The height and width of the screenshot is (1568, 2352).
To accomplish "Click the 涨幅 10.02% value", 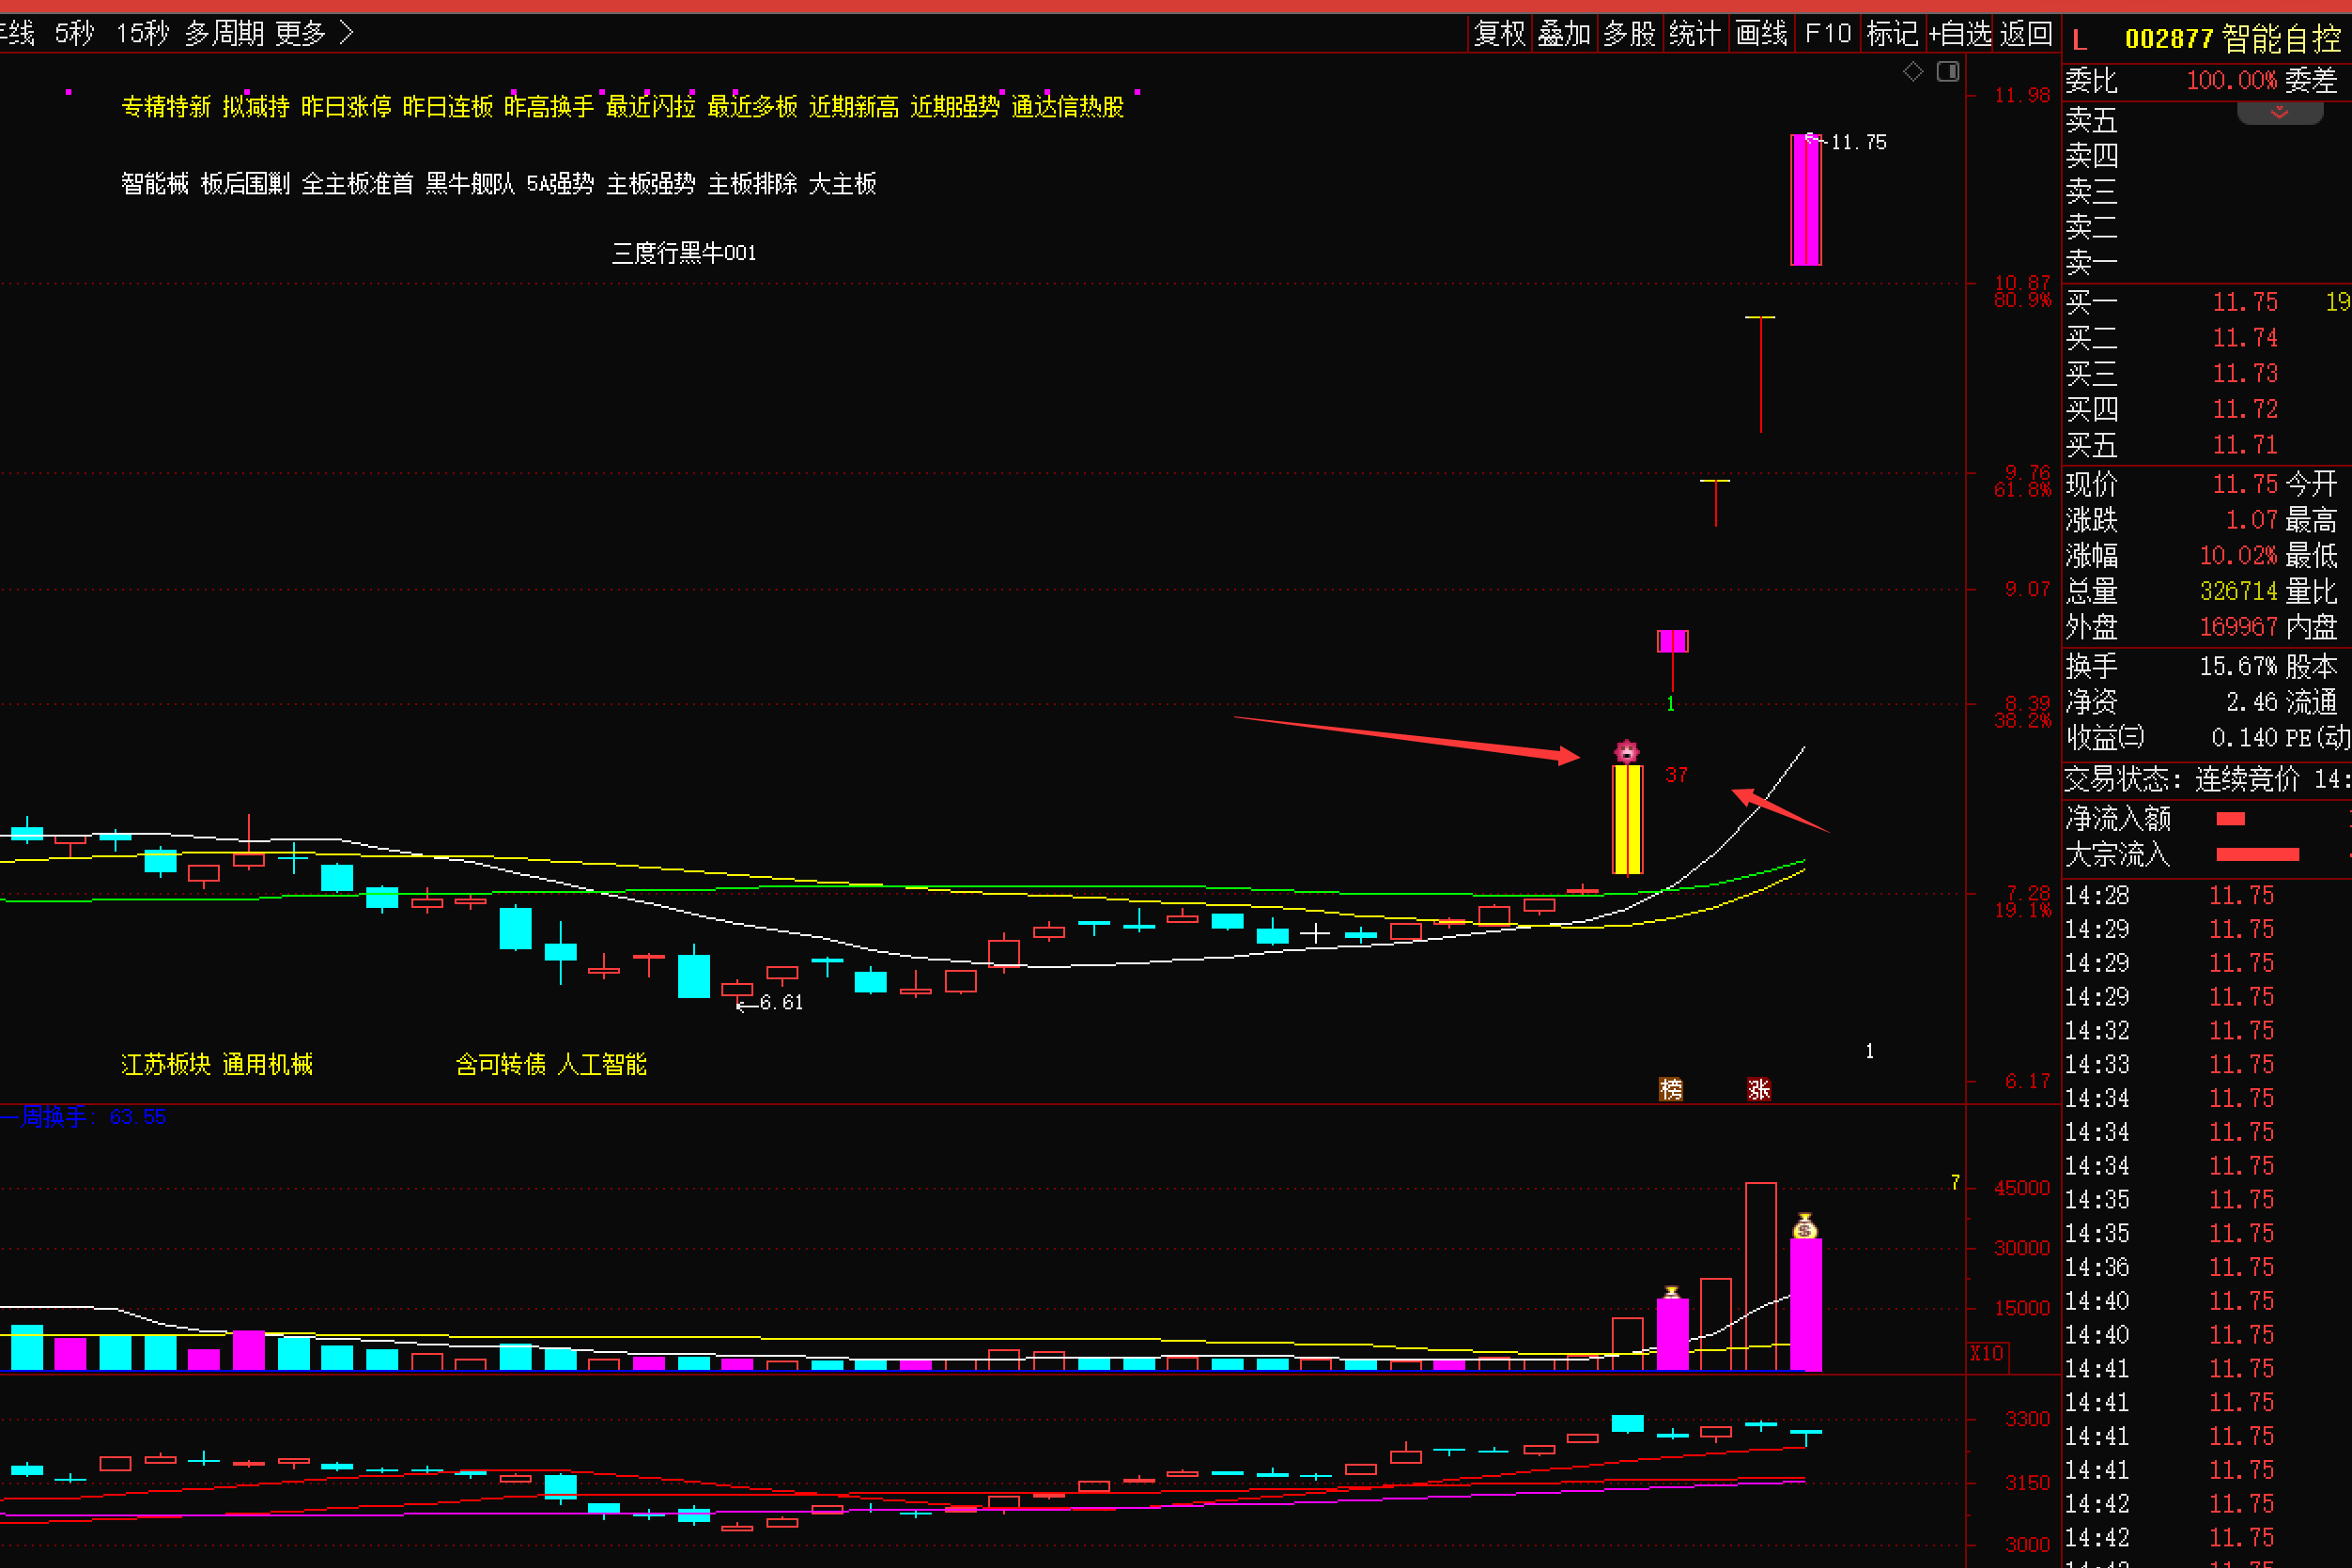I will pos(2239,555).
